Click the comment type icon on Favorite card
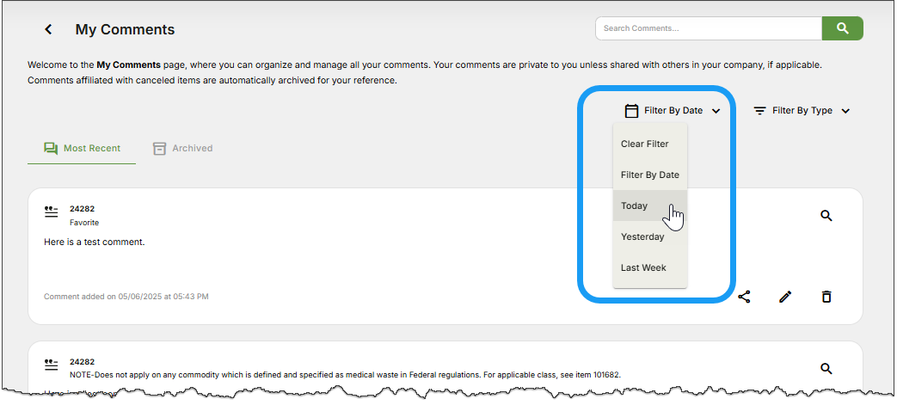 pyautogui.click(x=52, y=211)
